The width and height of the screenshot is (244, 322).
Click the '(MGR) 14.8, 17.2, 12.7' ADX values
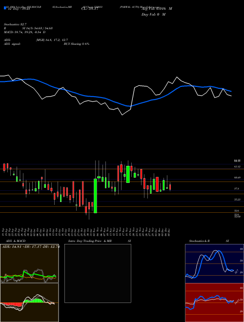[52, 40]
